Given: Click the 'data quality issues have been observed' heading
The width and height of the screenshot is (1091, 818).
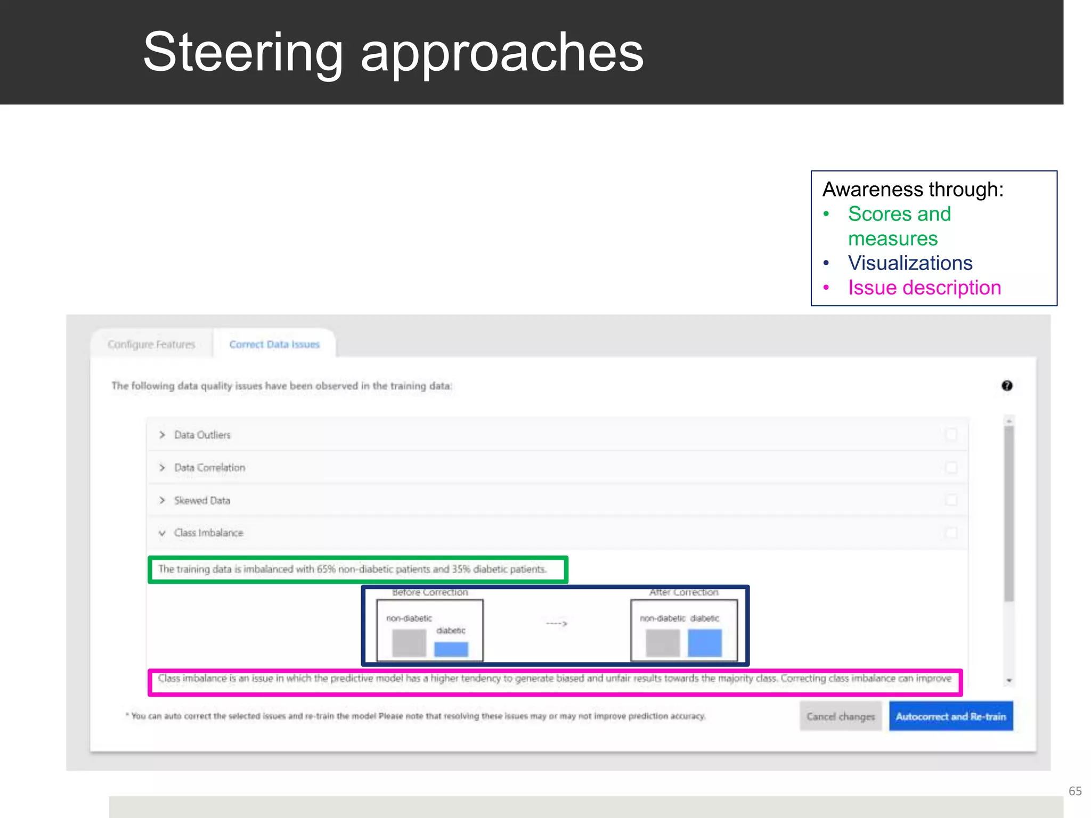Looking at the screenshot, I should coord(282,386).
